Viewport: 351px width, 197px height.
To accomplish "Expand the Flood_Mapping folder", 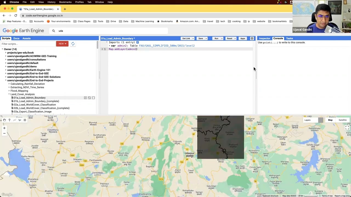I will [9, 91].
